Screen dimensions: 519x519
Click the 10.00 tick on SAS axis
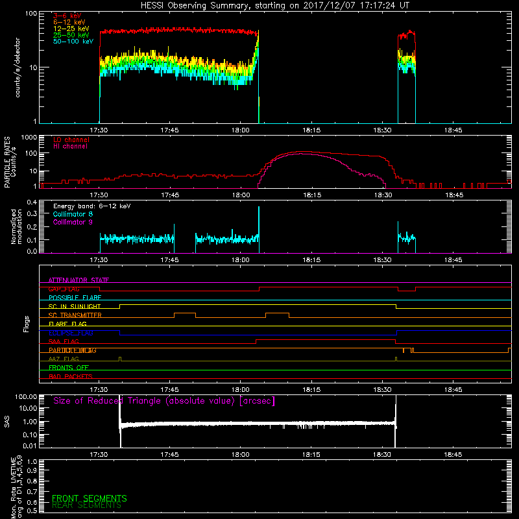[x=28, y=408]
